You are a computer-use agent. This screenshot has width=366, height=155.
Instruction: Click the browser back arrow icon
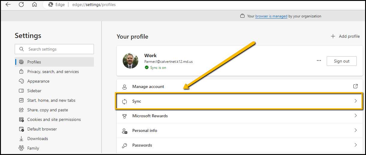coord(8,4)
